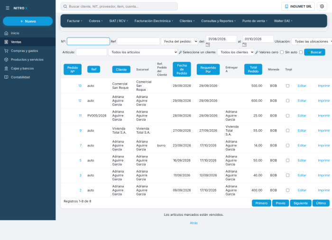Click the Buscar button
Image resolution: width=332 pixels, height=240 pixels.
(x=314, y=52)
